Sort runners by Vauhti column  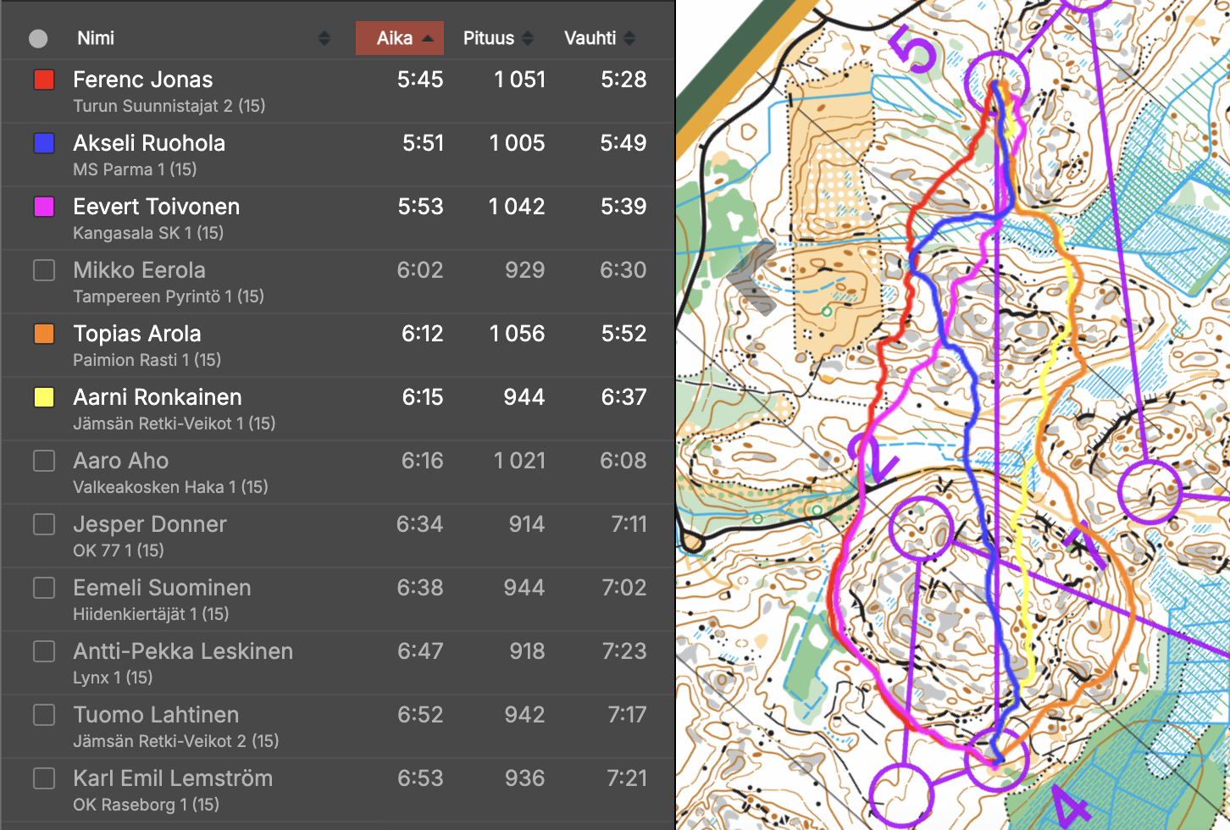tap(599, 38)
